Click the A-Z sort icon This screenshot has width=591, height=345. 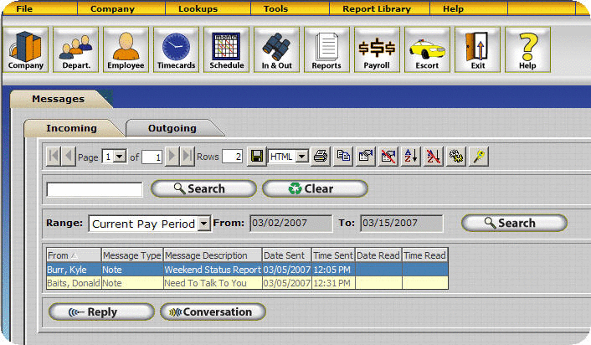point(410,157)
